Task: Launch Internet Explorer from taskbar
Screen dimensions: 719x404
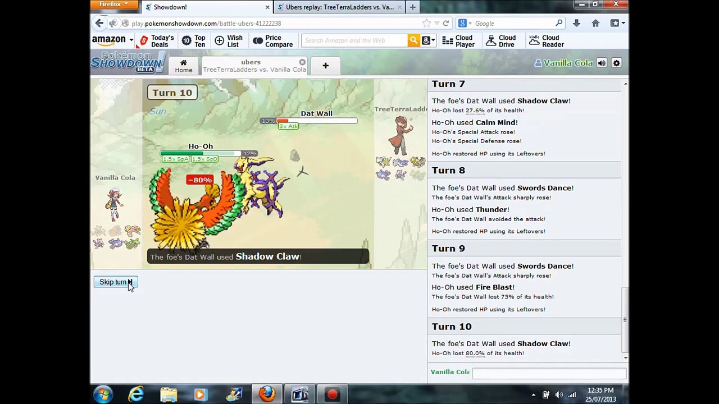Action: coord(136,394)
